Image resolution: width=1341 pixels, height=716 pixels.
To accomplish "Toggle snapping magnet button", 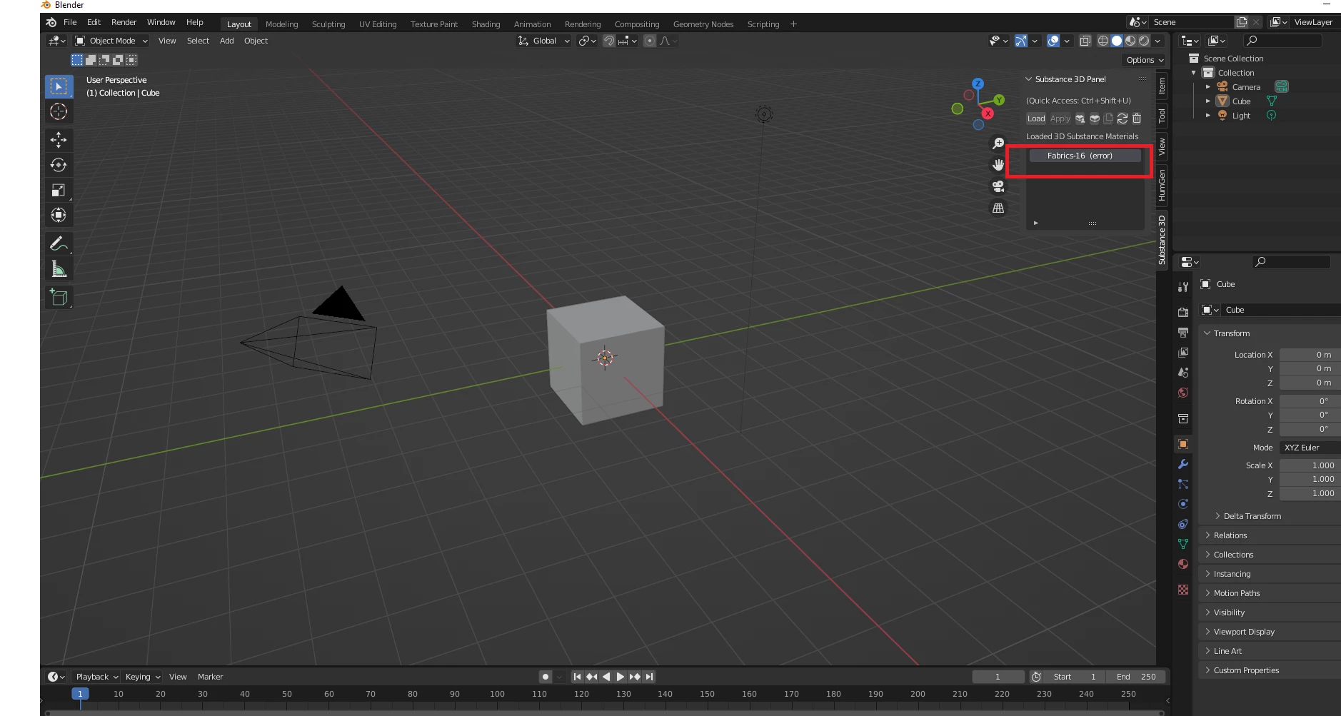I will point(609,41).
